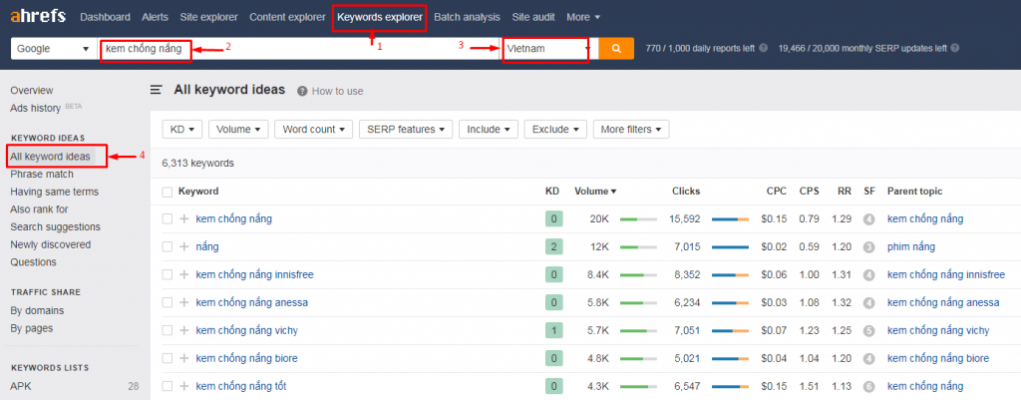Open SF badge in kem chống nắng biore row
The height and width of the screenshot is (400, 1021).
868,359
